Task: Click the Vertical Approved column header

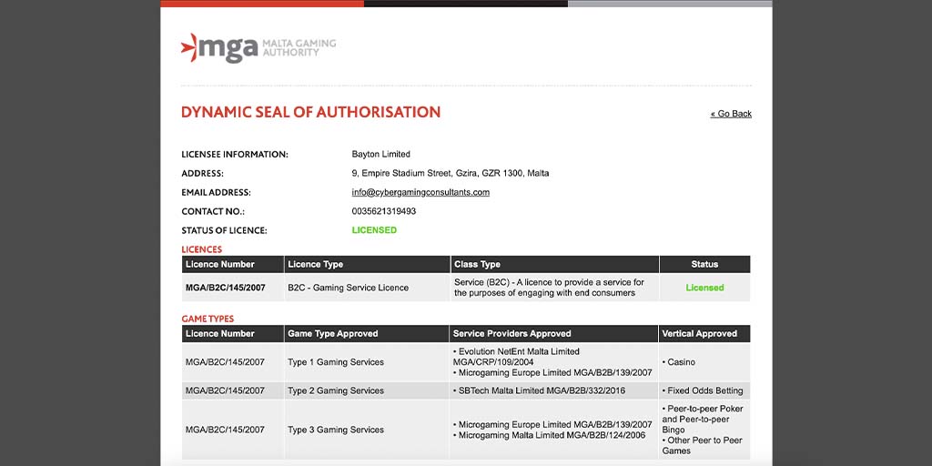Action: (x=704, y=333)
